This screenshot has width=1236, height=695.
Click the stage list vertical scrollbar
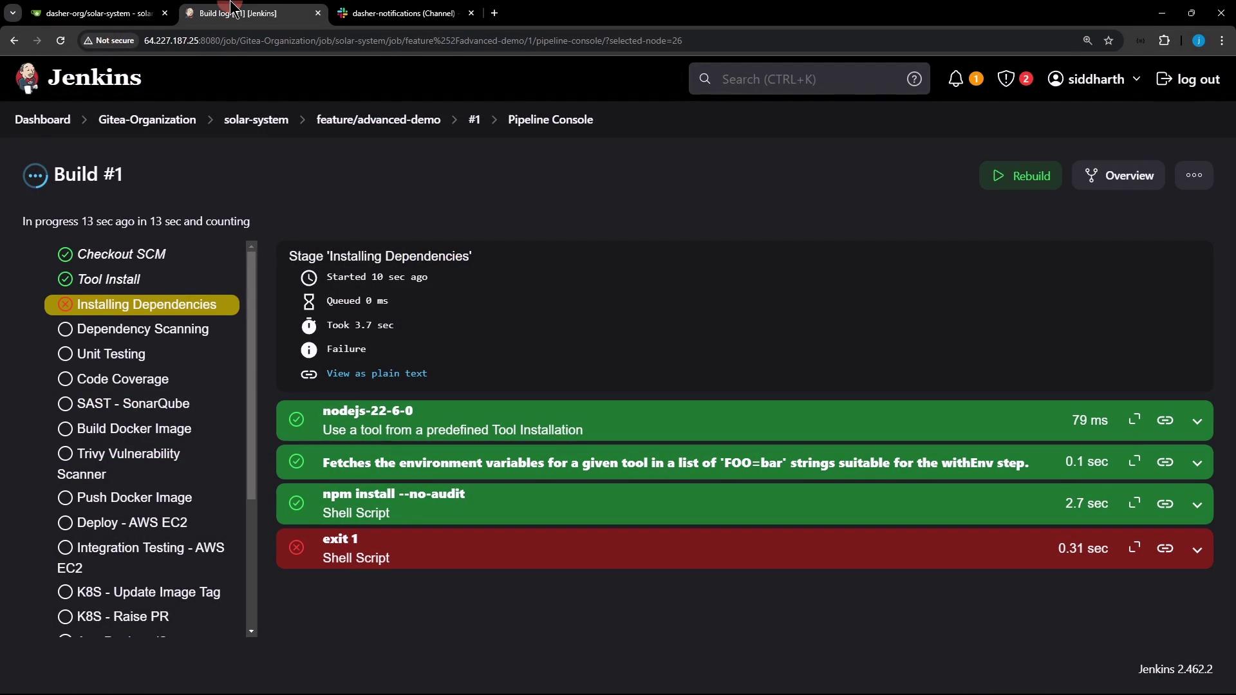[252, 373]
